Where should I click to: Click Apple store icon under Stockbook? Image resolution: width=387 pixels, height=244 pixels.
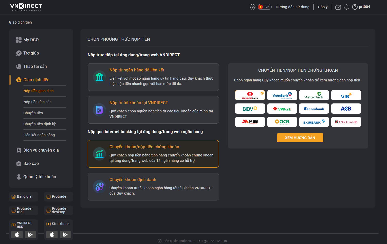pyautogui.click(x=52, y=235)
